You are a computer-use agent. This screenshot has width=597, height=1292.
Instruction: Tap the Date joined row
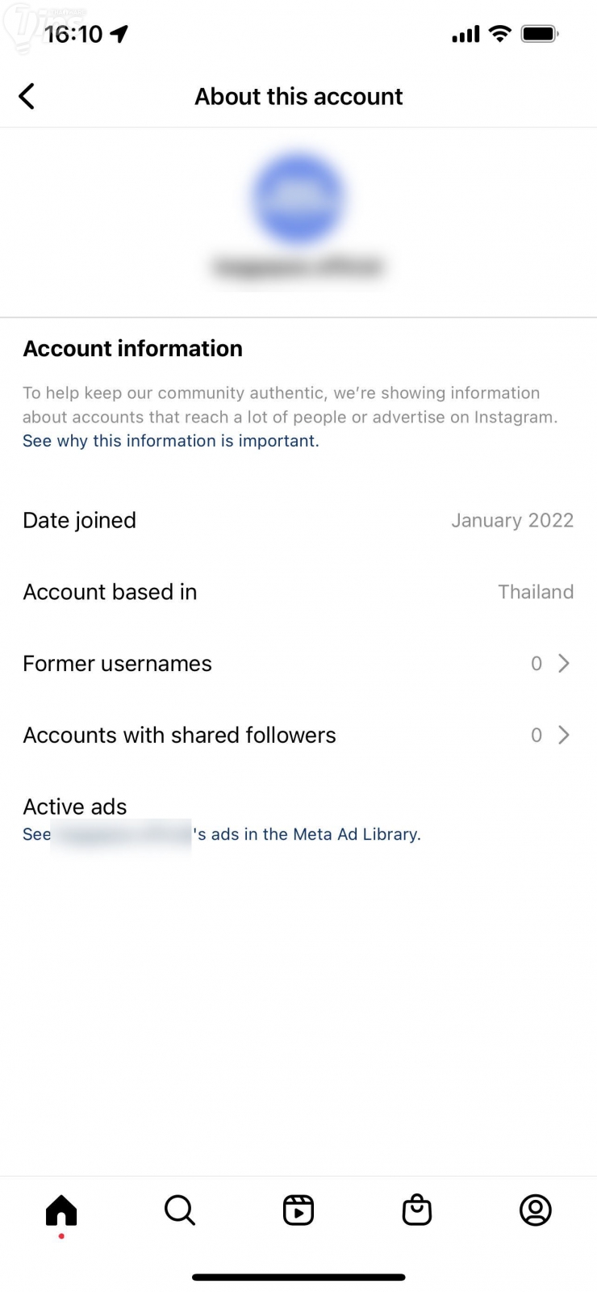[298, 520]
